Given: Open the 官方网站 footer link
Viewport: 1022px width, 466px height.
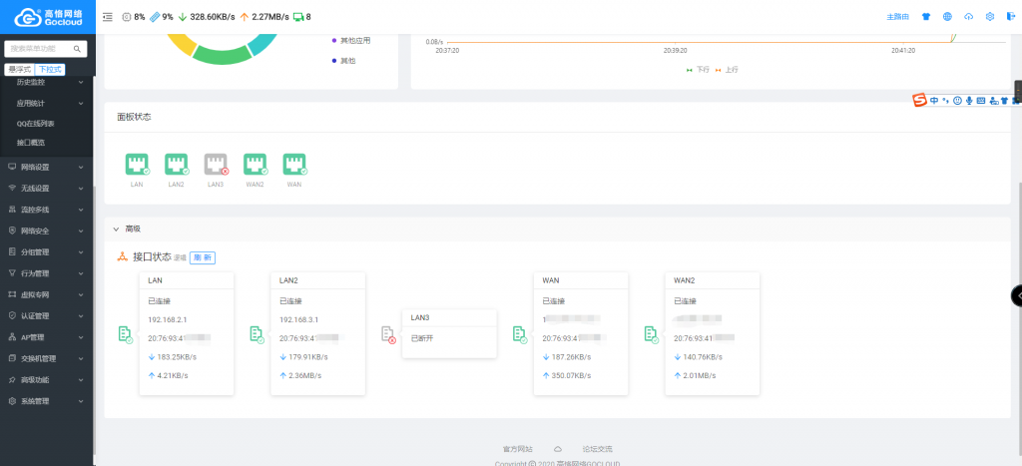Looking at the screenshot, I should coord(517,449).
